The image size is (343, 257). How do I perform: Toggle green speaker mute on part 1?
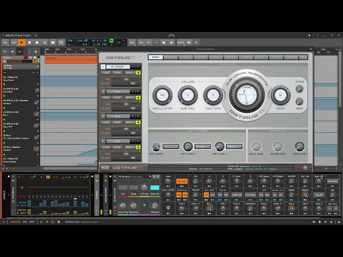coord(138,73)
